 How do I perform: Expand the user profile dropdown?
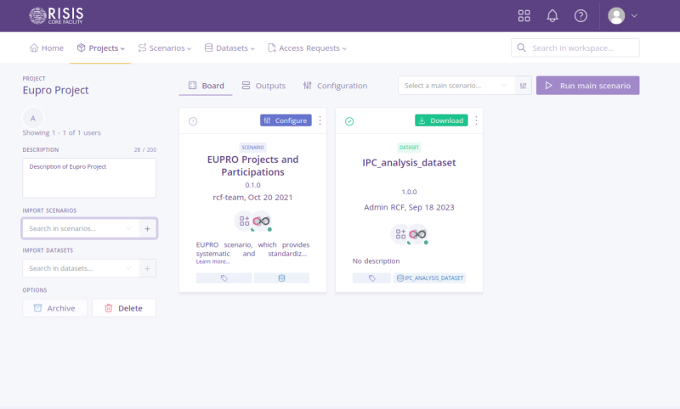(623, 16)
